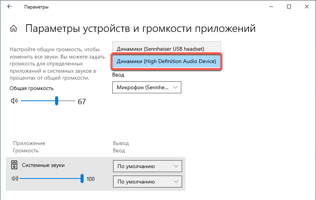
Task: Click the master volume value 67
Action: point(82,102)
